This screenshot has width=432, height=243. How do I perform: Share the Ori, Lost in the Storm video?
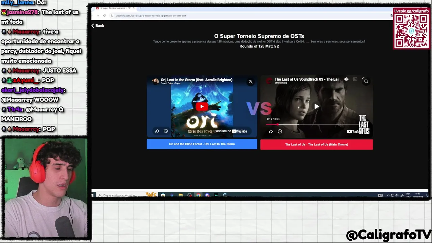tap(157, 131)
